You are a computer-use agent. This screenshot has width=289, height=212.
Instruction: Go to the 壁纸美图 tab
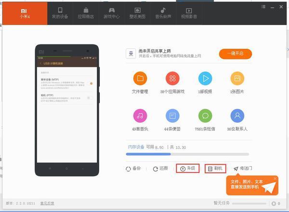[137, 14]
